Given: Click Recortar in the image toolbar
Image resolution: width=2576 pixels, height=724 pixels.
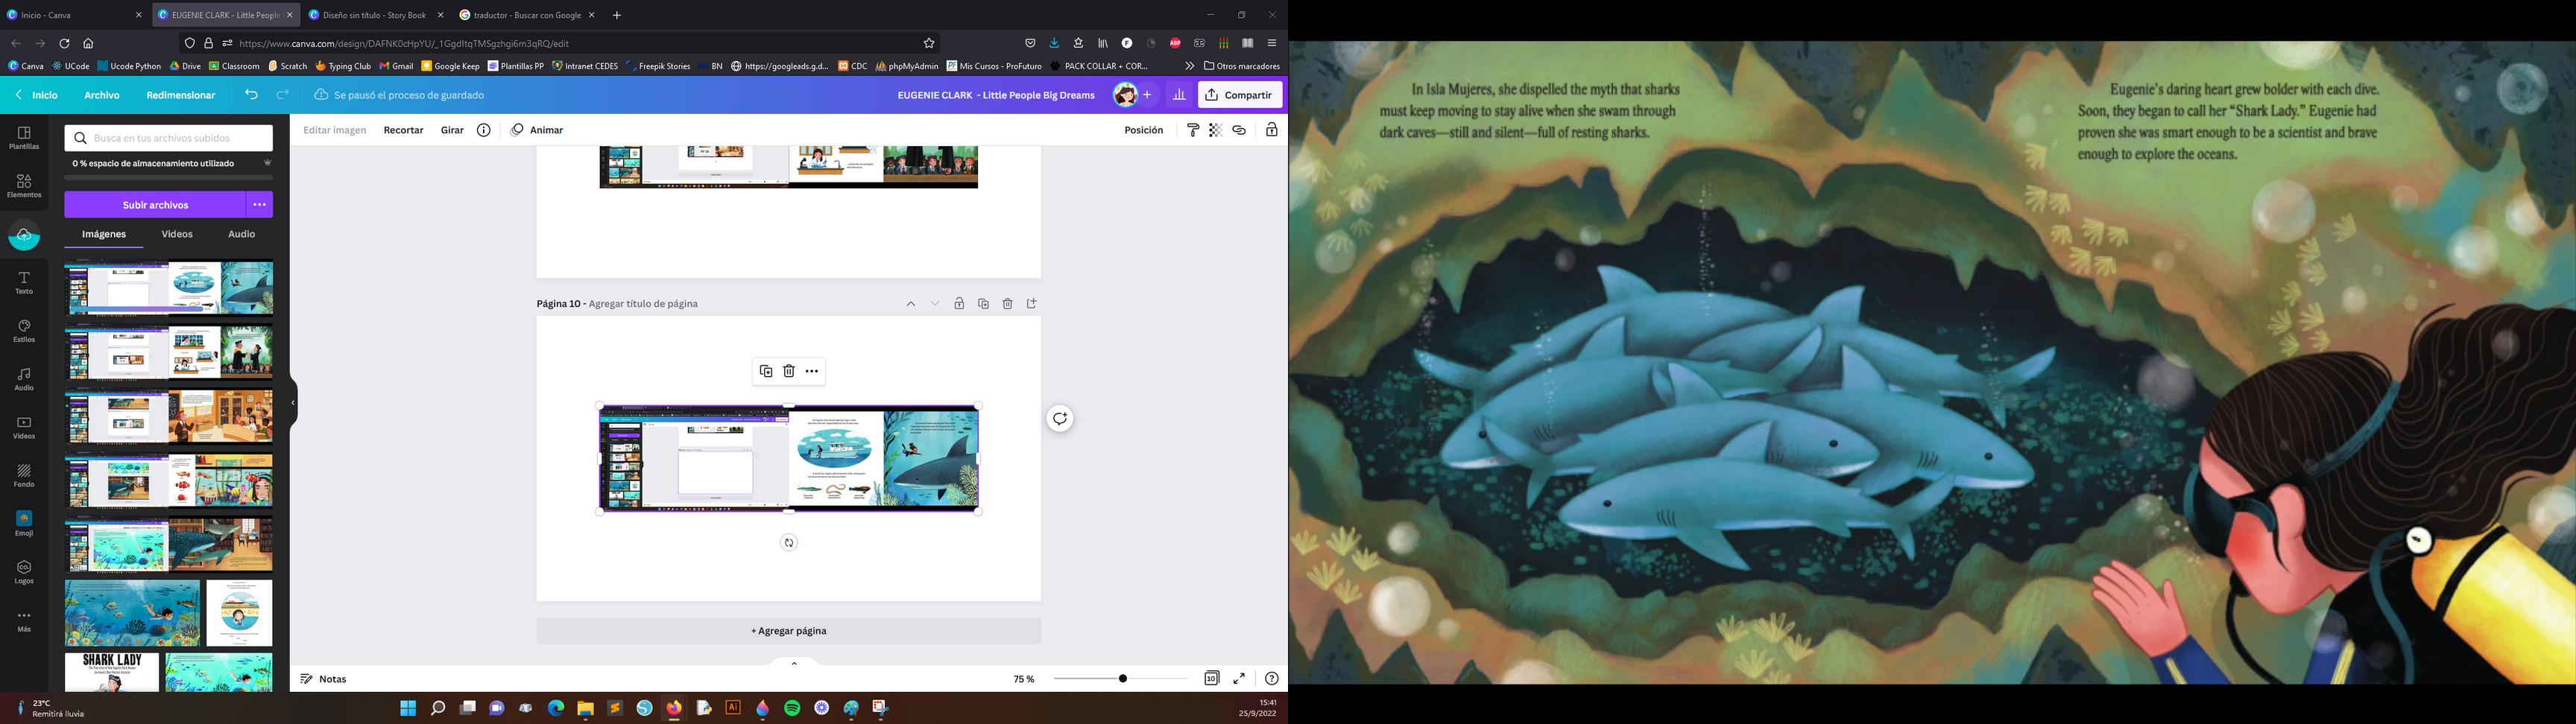Looking at the screenshot, I should [404, 130].
